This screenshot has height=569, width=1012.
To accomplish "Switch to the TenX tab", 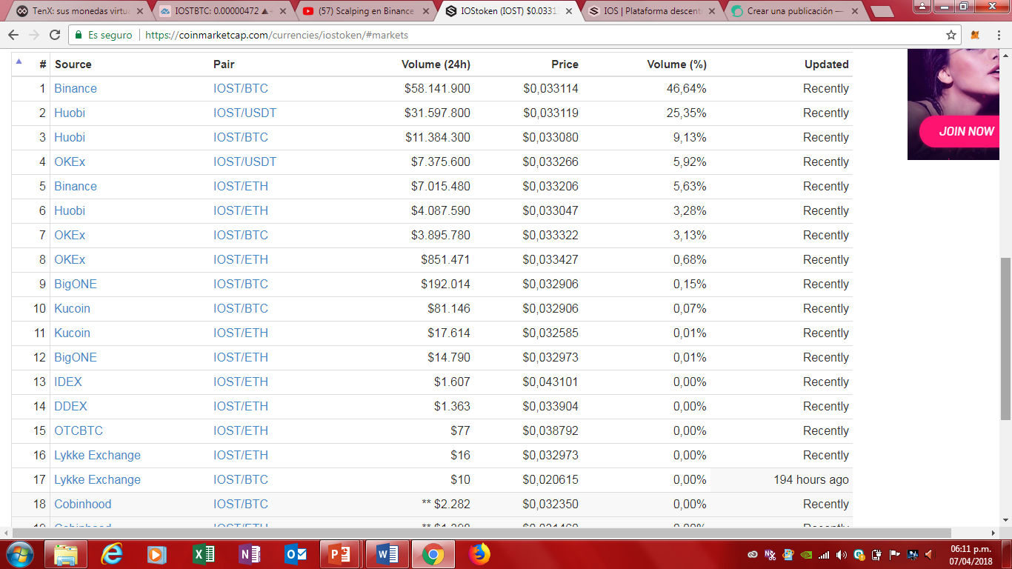I will click(x=81, y=12).
